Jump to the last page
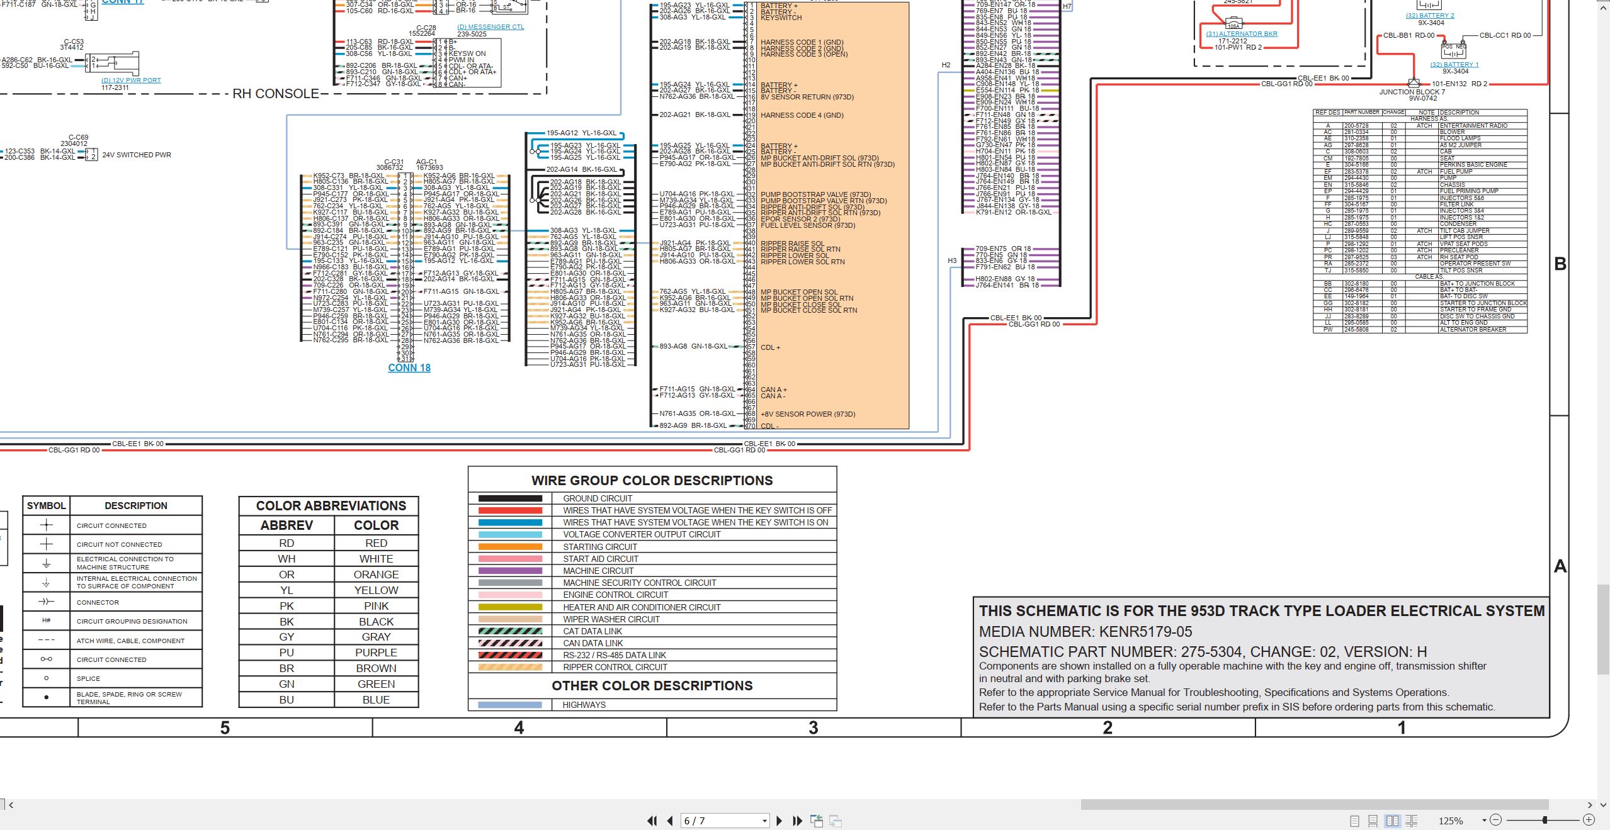Screen dimensions: 1610x830 pyautogui.click(x=798, y=821)
